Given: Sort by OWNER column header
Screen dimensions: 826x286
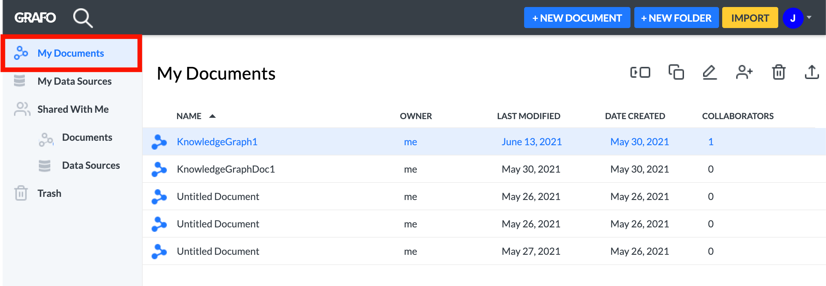Looking at the screenshot, I should point(416,116).
